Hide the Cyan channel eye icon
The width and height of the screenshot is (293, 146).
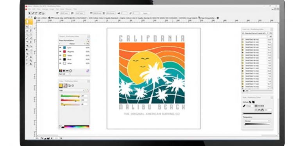[x=60, y=47]
